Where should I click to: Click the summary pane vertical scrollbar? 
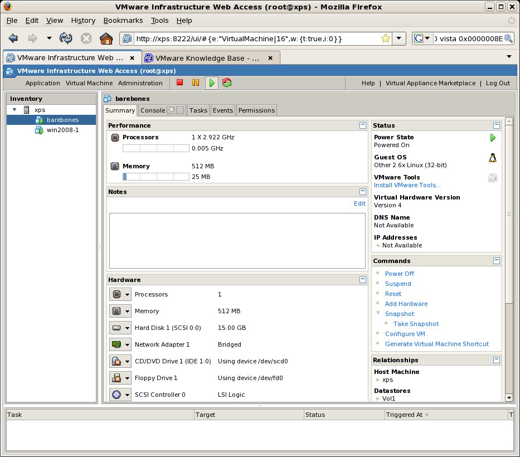pyautogui.click(x=509, y=213)
